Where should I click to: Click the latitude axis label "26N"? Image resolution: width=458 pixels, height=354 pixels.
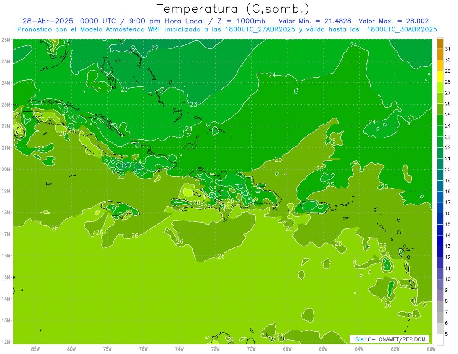(x=5, y=40)
